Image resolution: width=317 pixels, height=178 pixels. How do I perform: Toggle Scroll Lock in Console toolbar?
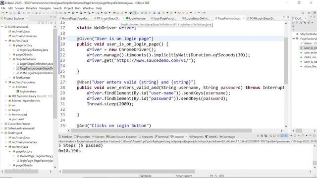(x=274, y=136)
